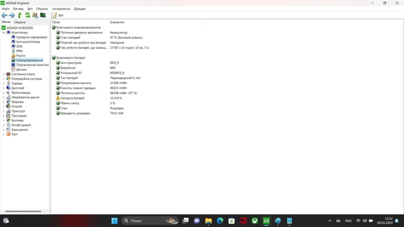Image resolution: width=404 pixels, height=227 pixels.
Task: Expand the Мережа node
Action: tap(3, 102)
